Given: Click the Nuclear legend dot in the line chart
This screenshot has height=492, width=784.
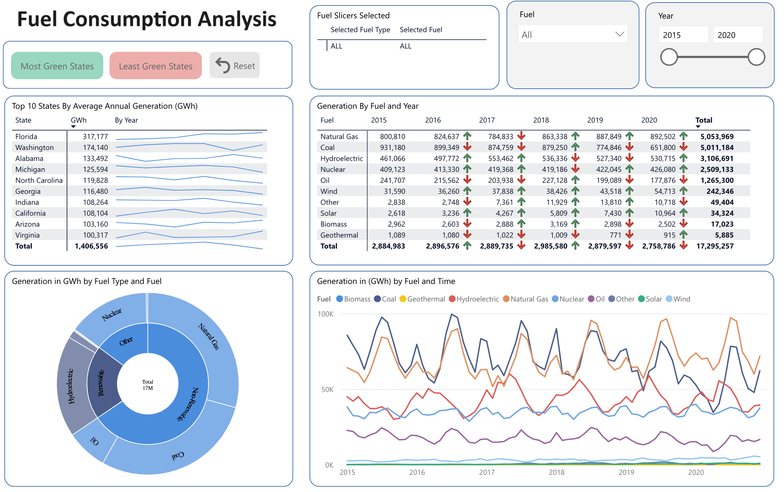Looking at the screenshot, I should click(556, 299).
